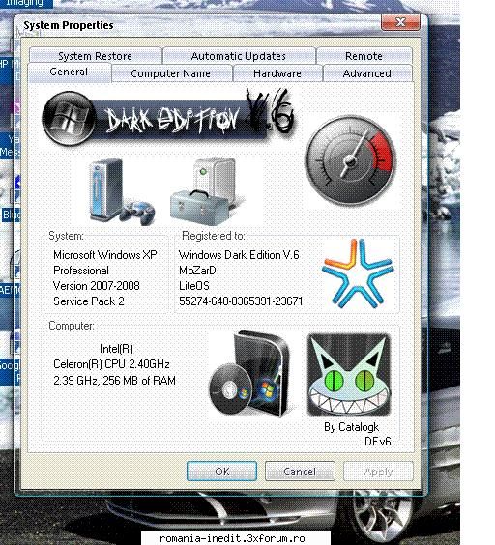Click the Professional text line
This screenshot has width=495, height=545.
point(81,271)
